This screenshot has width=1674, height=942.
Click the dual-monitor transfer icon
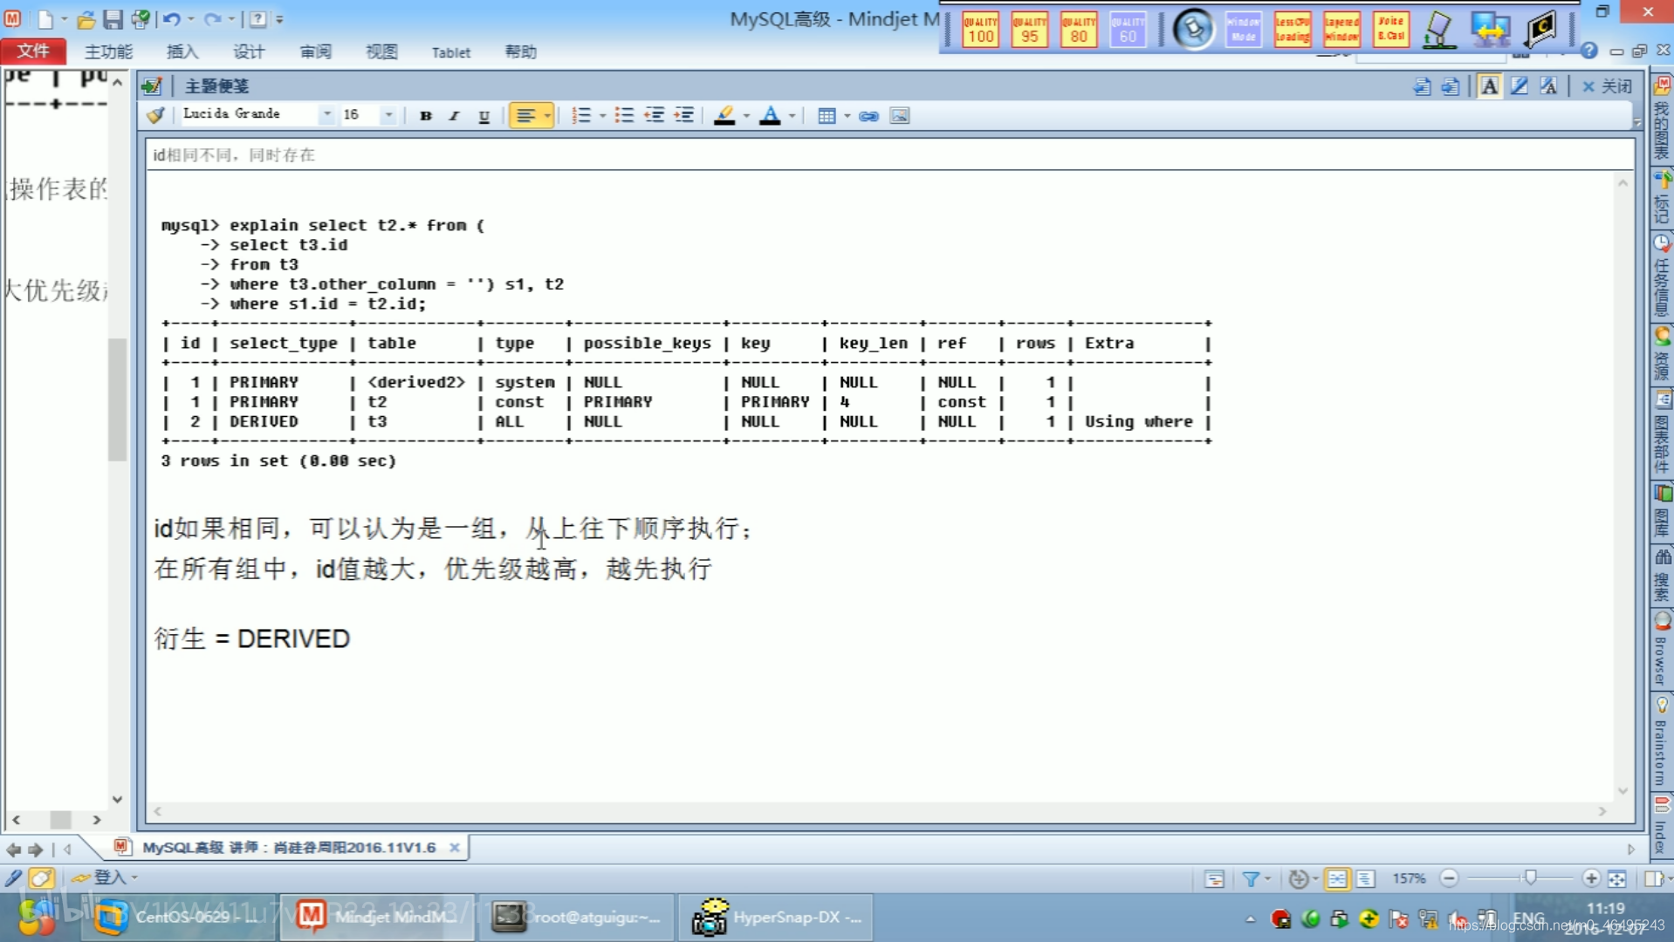(x=1491, y=30)
